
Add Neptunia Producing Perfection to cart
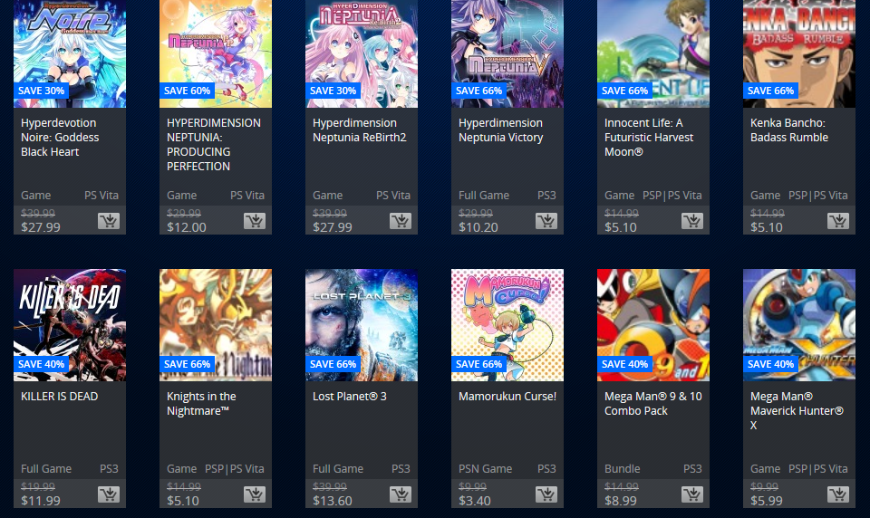(x=255, y=221)
